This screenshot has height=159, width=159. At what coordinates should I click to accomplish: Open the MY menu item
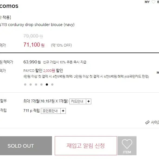coord(147,2)
